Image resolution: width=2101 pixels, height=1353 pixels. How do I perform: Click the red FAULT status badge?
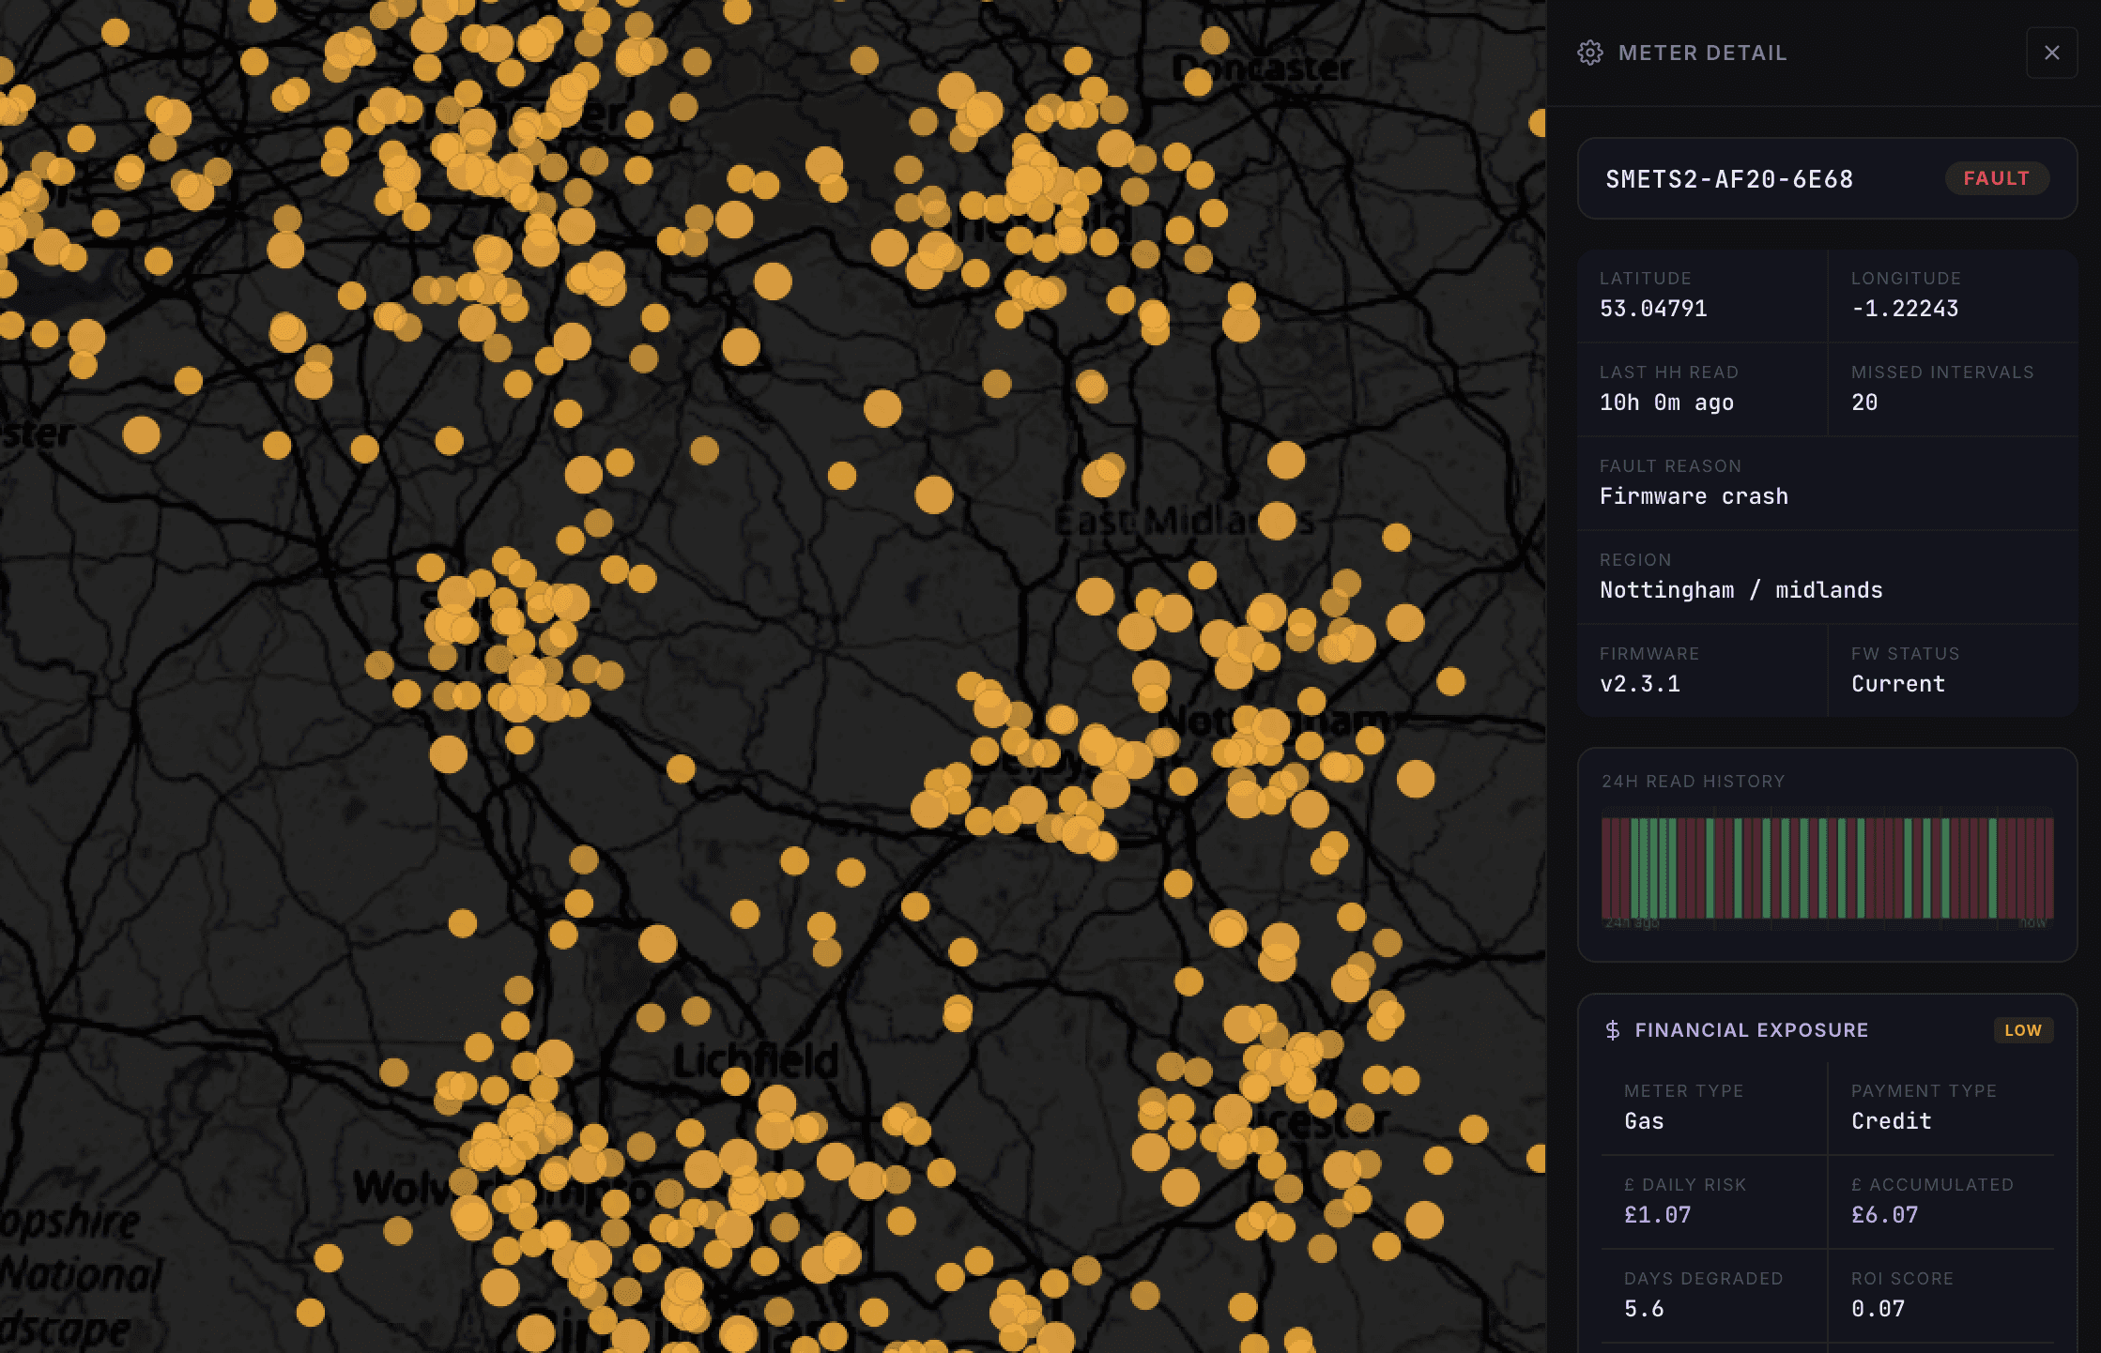[x=1996, y=178]
